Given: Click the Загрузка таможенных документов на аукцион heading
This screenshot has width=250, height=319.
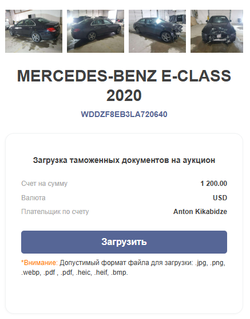Looking at the screenshot, I should tap(124, 160).
